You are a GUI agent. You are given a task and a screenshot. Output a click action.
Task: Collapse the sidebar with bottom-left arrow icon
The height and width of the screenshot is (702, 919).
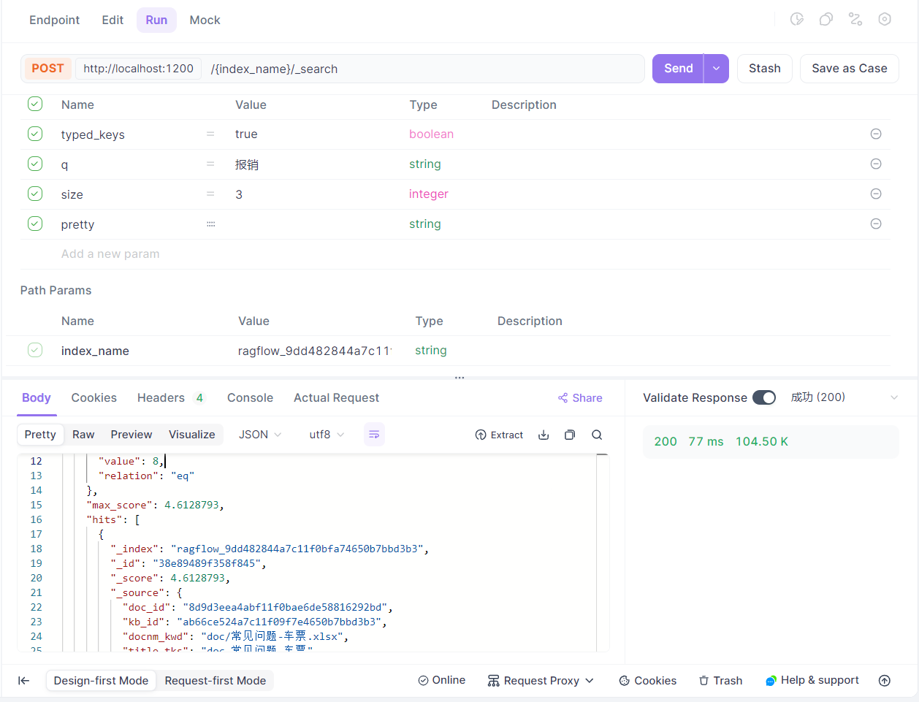(24, 680)
